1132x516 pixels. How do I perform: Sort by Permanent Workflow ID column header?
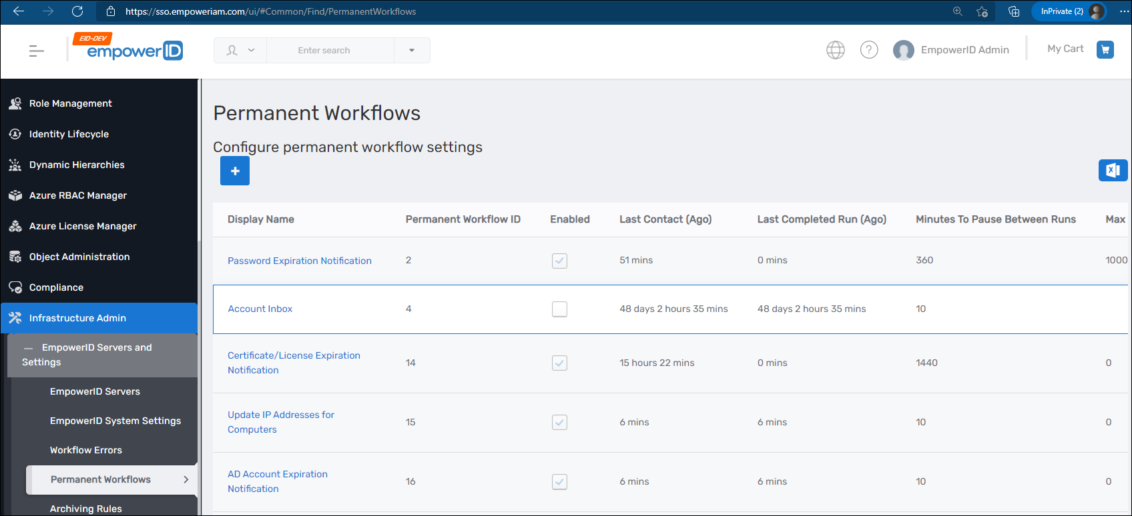(463, 219)
